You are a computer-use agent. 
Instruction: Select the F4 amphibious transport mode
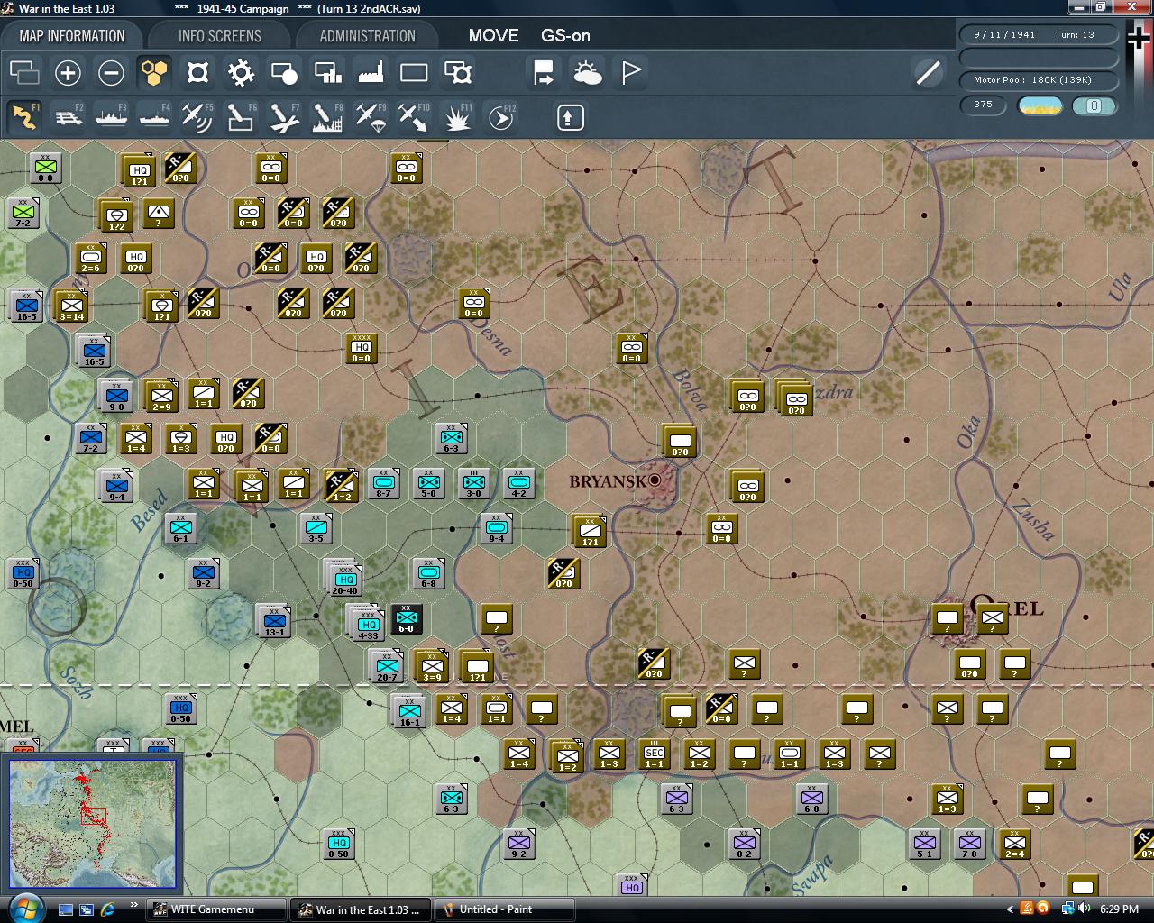(154, 117)
